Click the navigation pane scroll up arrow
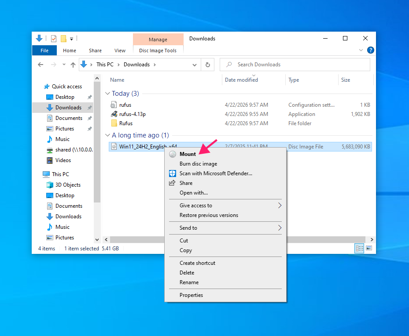The height and width of the screenshot is (336, 409). 97,78
